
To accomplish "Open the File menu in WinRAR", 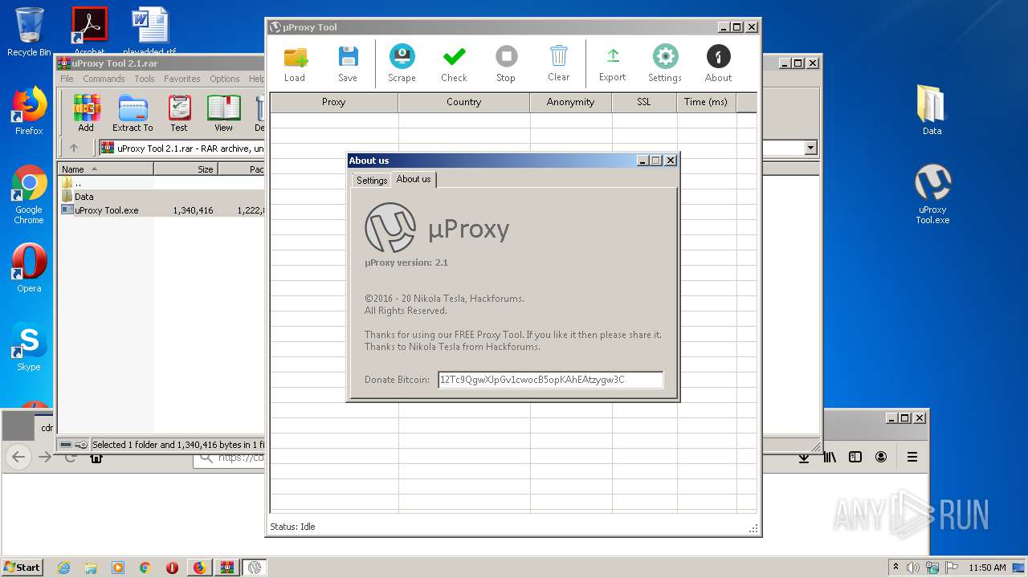I will [67, 79].
